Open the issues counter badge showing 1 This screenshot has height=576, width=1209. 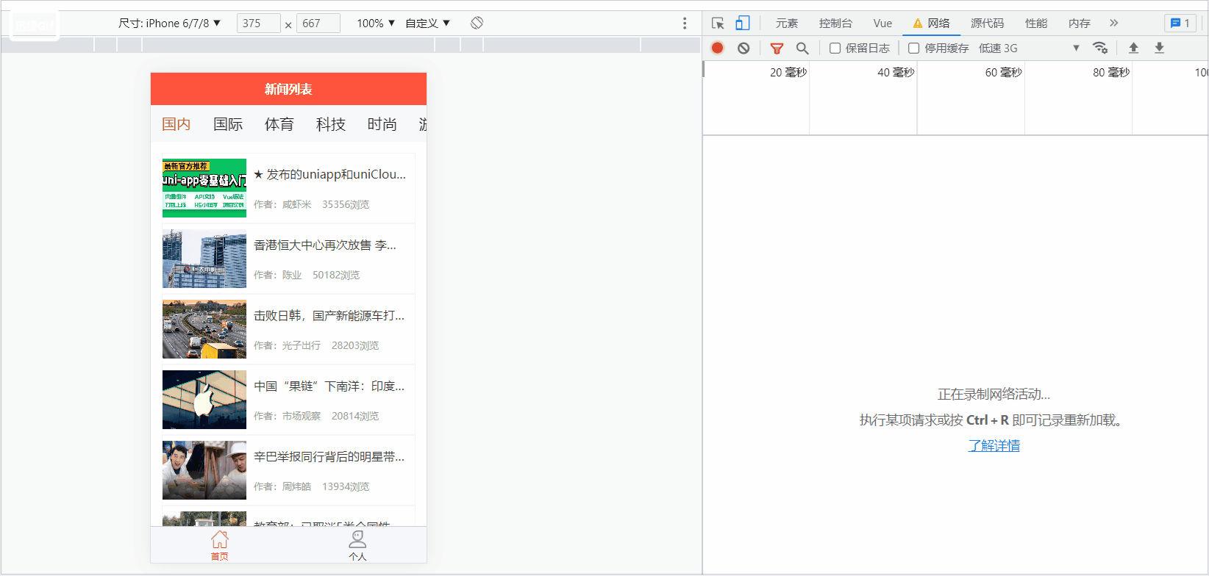[1180, 24]
